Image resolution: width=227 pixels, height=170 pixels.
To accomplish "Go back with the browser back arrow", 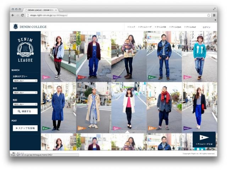I will tap(13, 15).
